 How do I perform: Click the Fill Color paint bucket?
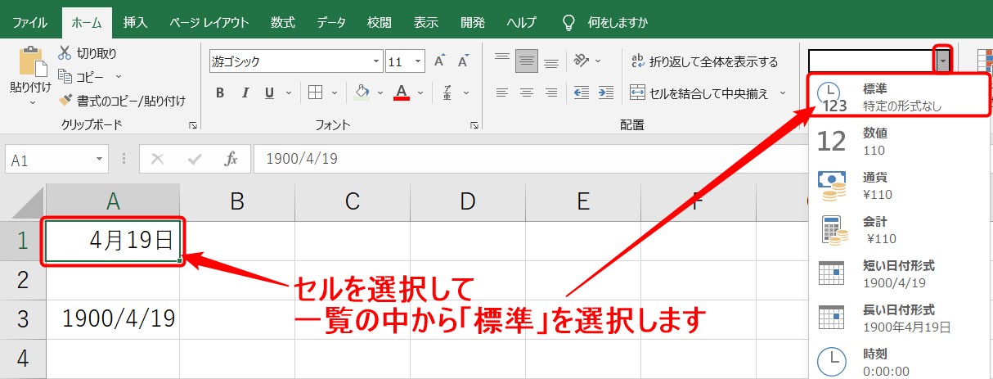(362, 92)
